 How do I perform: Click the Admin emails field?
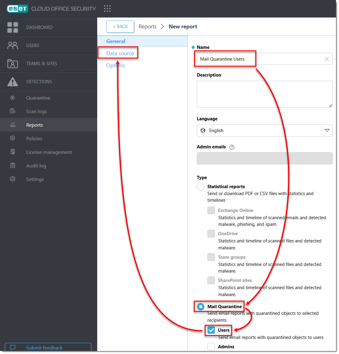pyautogui.click(x=265, y=159)
